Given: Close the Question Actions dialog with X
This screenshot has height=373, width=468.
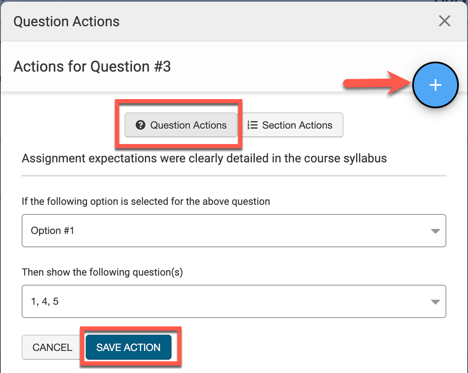Looking at the screenshot, I should pyautogui.click(x=444, y=21).
